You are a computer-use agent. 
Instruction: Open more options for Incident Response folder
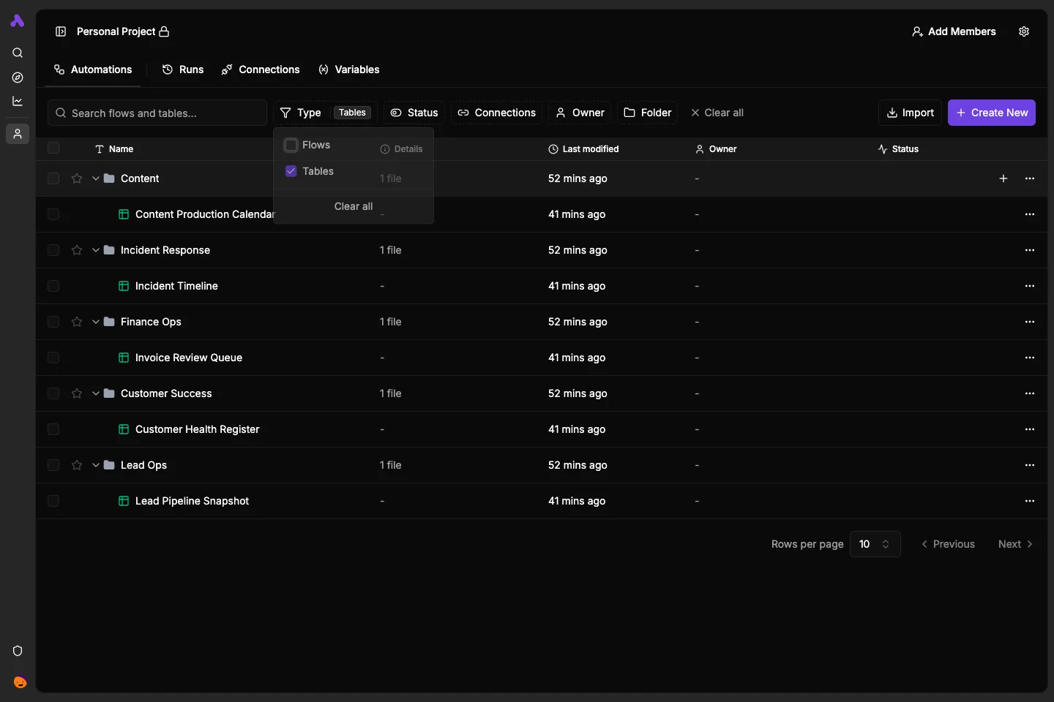(1030, 250)
